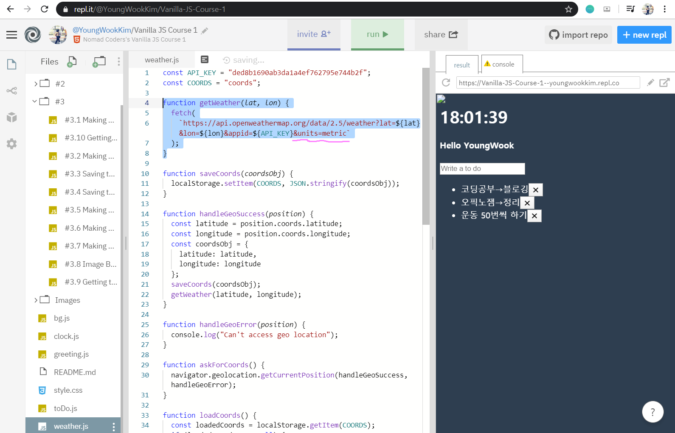675x433 pixels.
Task: Open the browser three-dot menu
Action: pyautogui.click(x=665, y=9)
